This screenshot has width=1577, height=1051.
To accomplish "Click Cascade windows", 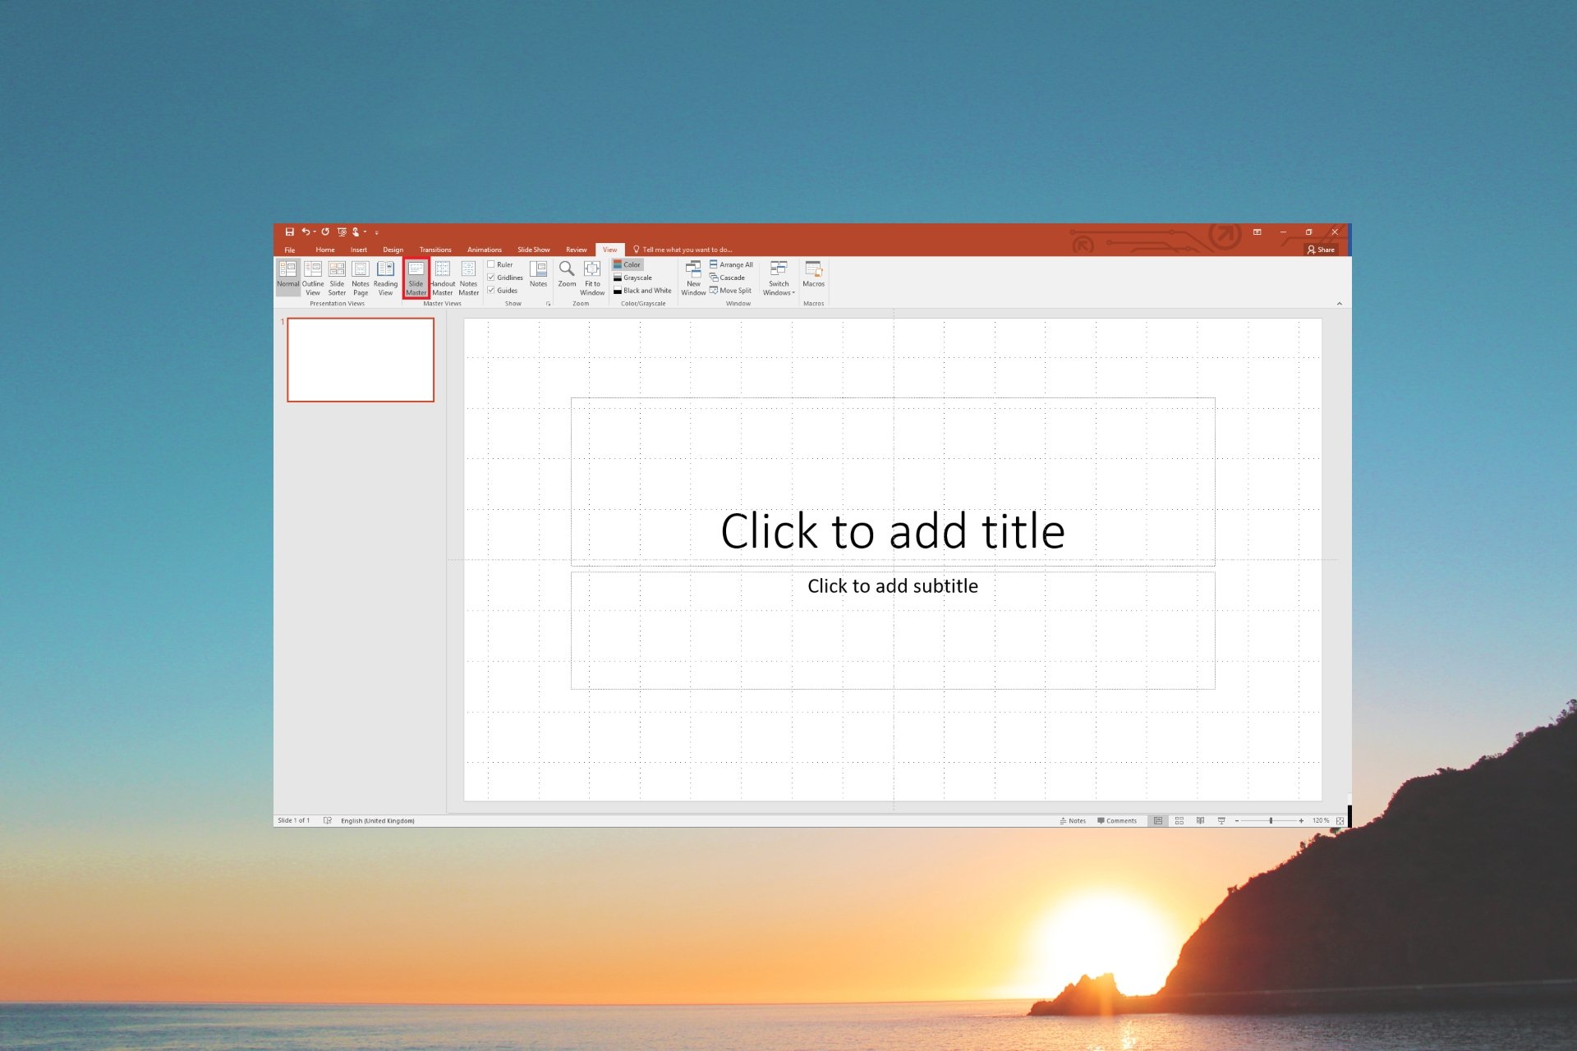I will click(x=727, y=278).
